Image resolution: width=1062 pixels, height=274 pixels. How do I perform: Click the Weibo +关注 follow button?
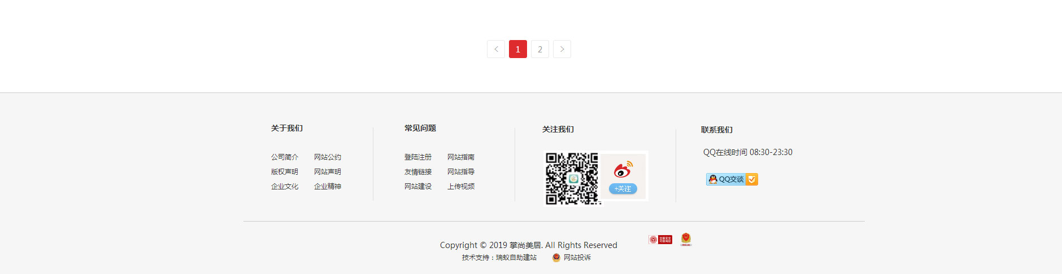click(623, 189)
